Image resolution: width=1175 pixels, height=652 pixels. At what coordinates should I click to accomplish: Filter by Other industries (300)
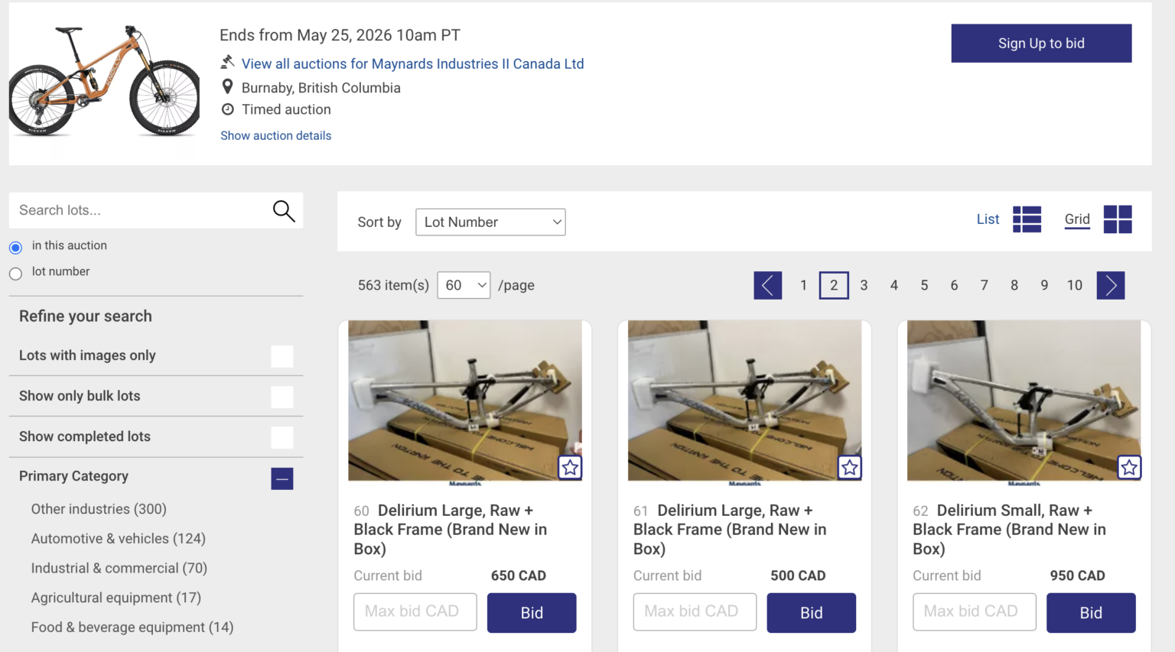(99, 509)
